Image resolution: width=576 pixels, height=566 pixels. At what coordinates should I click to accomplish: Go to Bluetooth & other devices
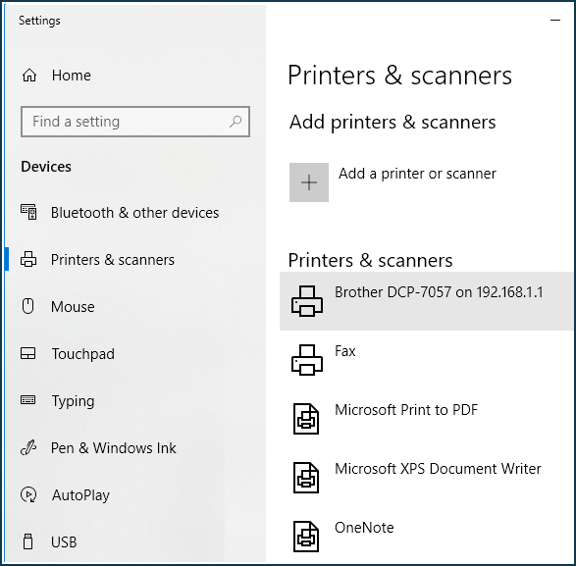pos(134,213)
